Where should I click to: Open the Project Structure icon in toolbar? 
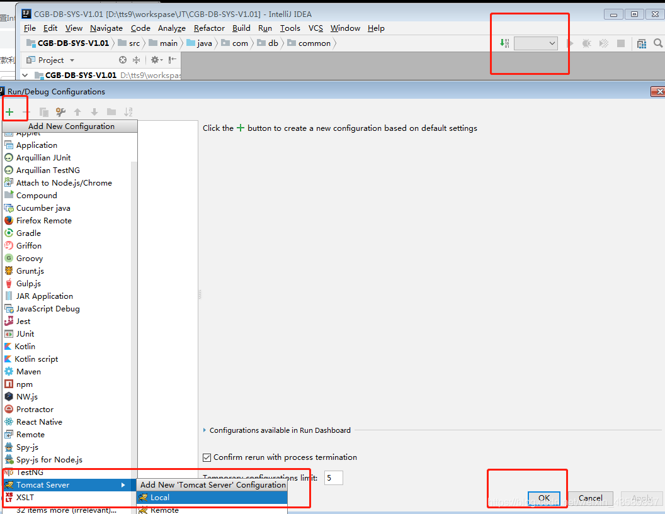point(642,43)
